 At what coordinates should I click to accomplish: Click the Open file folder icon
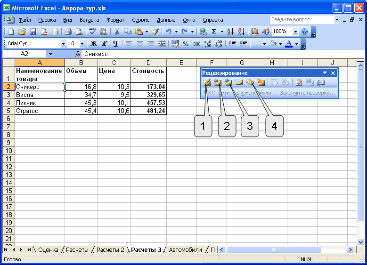click(x=22, y=32)
